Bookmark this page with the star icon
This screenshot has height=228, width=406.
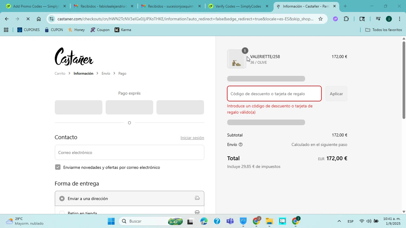(320, 19)
